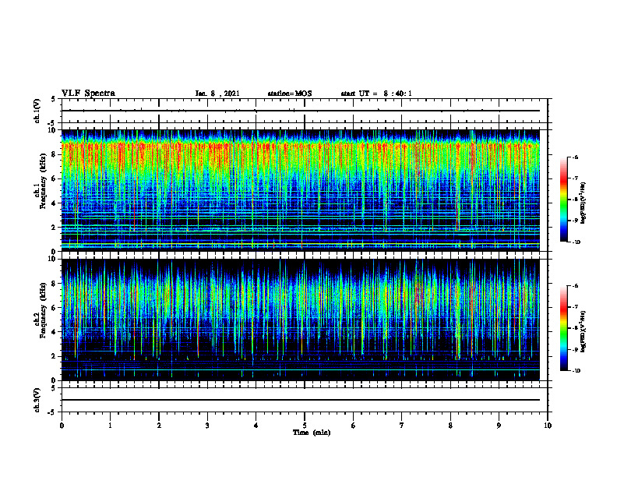The height and width of the screenshot is (477, 617).
Task: Click the "ch.3(V)" waveform axis label
Action: pyautogui.click(x=37, y=400)
